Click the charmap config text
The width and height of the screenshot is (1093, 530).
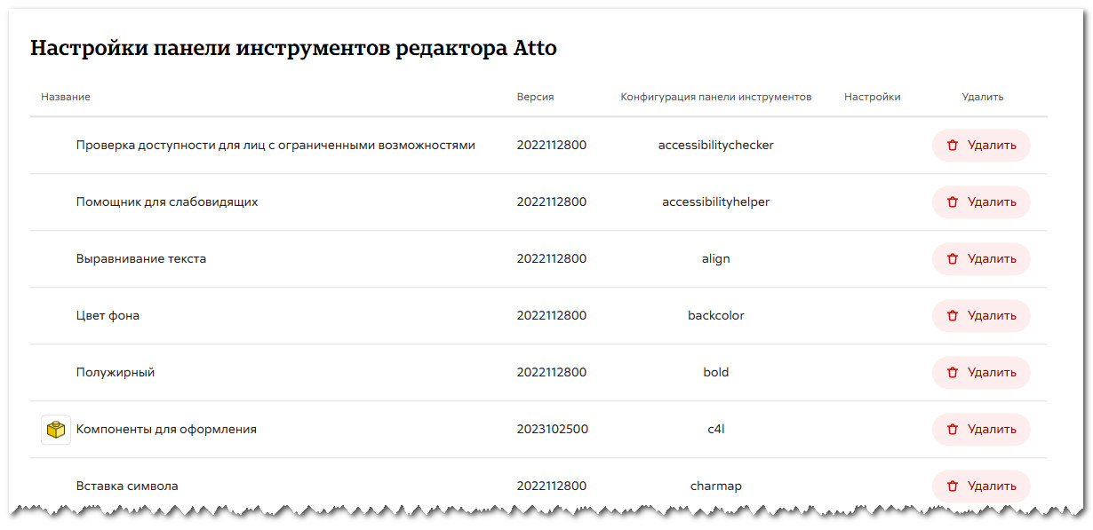(716, 486)
